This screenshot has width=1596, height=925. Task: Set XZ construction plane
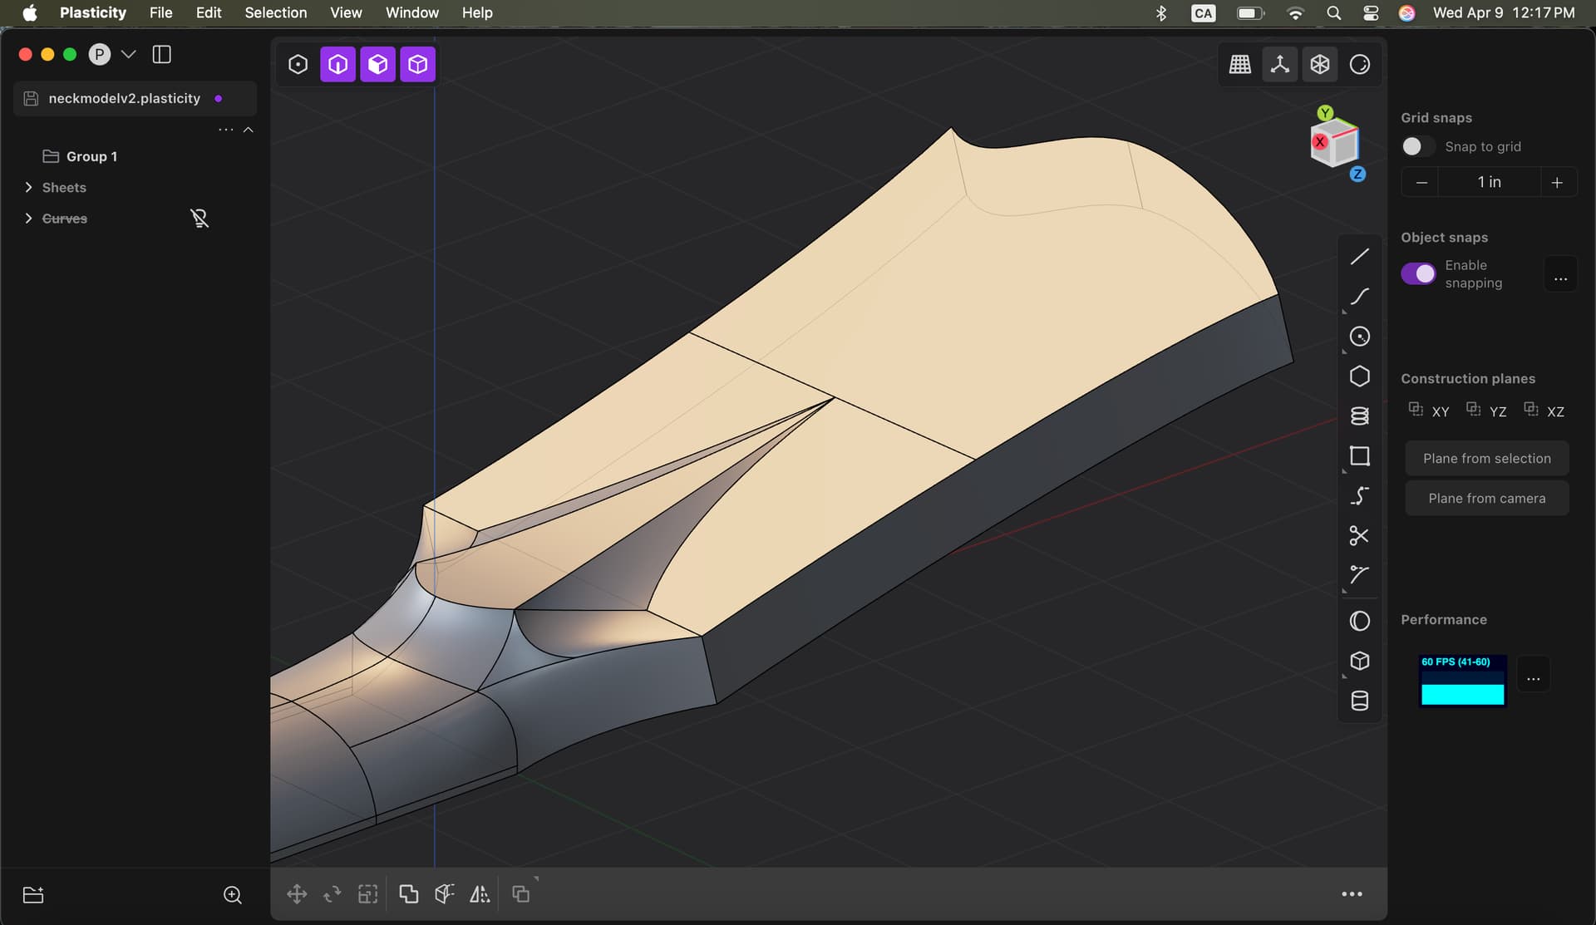pos(1544,410)
